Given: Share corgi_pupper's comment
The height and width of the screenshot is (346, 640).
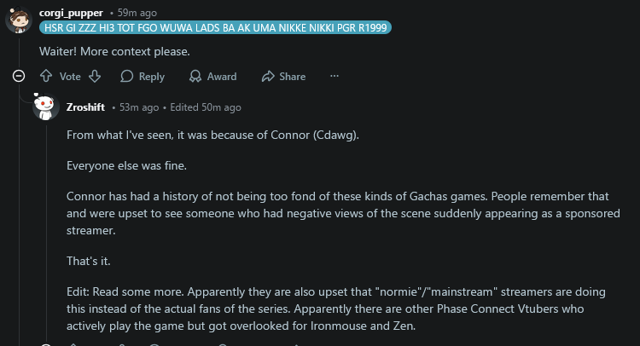Looking at the screenshot, I should [283, 76].
